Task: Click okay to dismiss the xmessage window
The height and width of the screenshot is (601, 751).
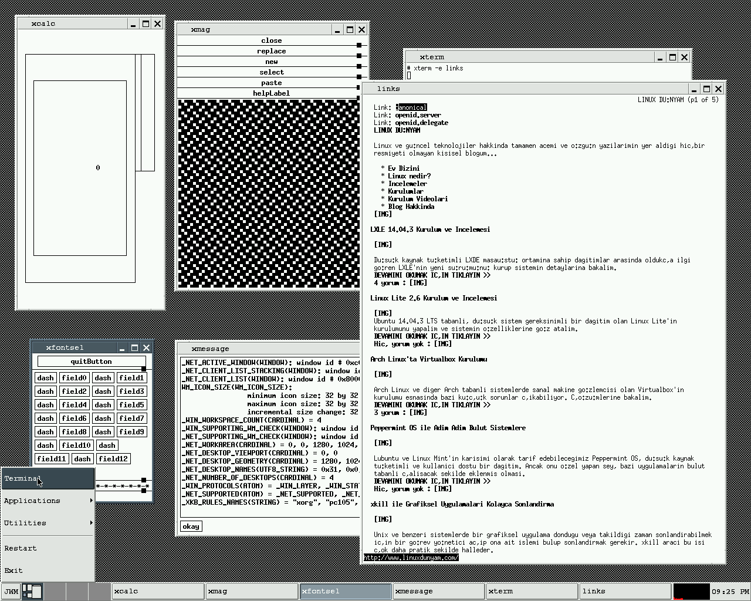Action: pyautogui.click(x=191, y=526)
